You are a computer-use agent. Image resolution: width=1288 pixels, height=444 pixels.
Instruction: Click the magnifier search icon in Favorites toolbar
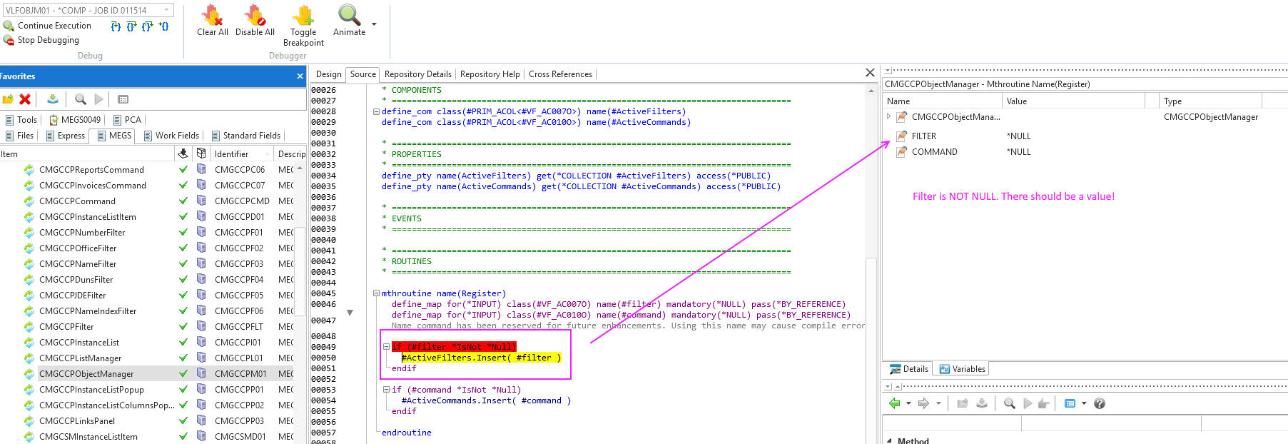point(81,99)
